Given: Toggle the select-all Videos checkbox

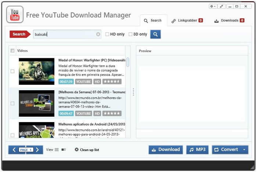Looking at the screenshot, I should point(12,51).
